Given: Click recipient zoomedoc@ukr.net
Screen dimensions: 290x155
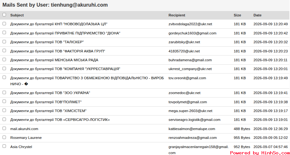Looking at the screenshot, I should [x=184, y=93].
